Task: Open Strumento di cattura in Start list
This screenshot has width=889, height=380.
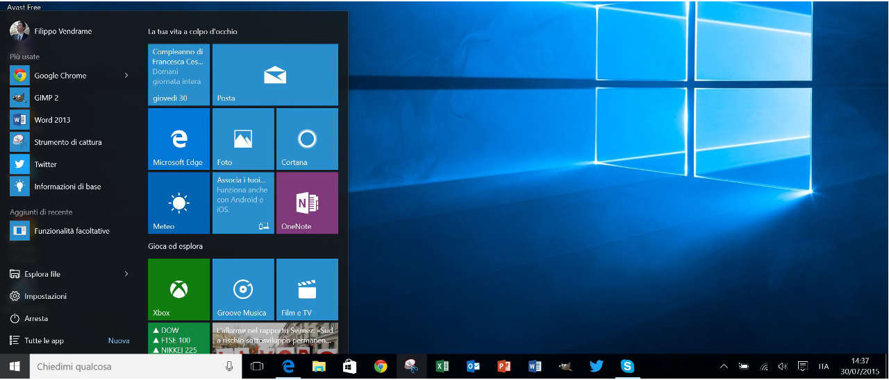Action: coord(69,142)
